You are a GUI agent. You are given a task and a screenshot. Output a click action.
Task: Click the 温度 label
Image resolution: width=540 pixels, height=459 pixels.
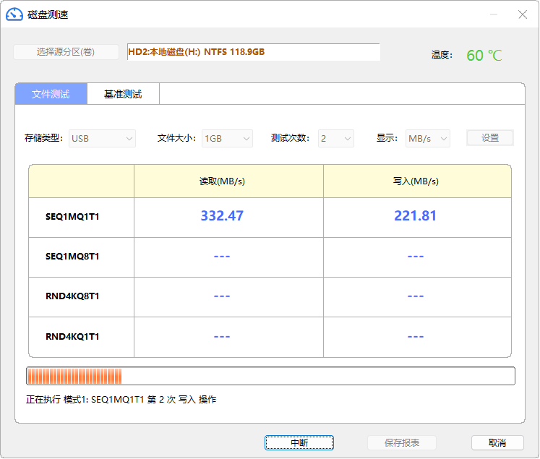(442, 55)
